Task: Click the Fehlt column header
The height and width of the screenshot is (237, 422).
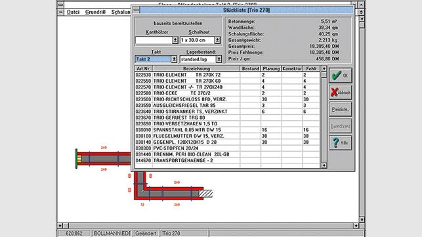Action: click(311, 69)
